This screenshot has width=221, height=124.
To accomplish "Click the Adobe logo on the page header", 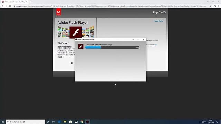I will click(59, 12).
